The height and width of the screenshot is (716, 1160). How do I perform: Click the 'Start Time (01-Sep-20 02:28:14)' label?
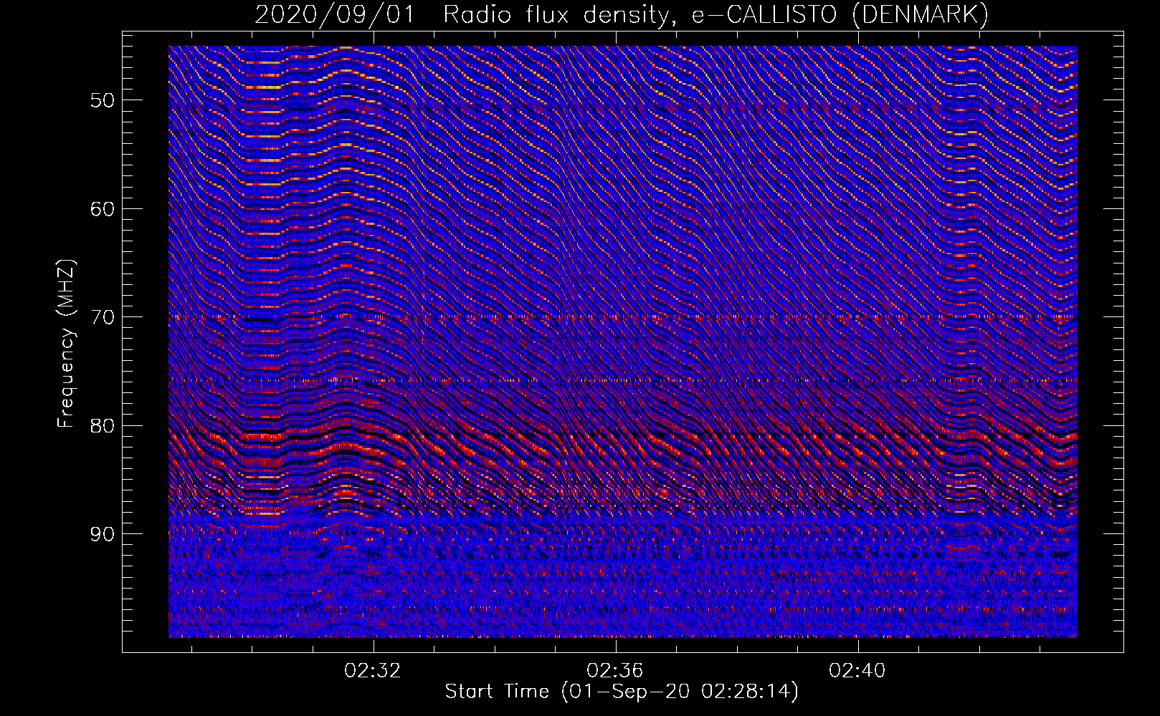(x=622, y=692)
